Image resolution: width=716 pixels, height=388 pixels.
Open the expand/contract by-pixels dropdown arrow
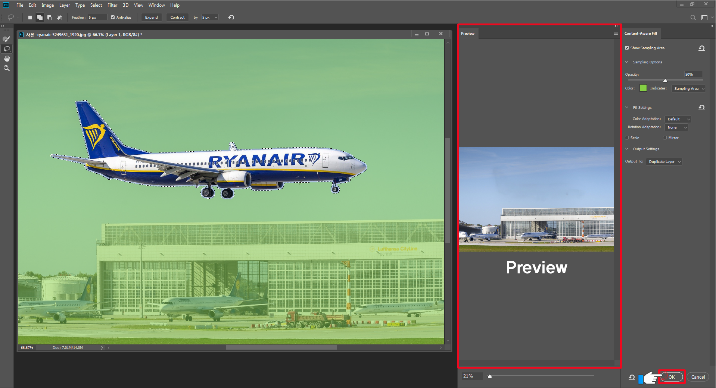click(216, 18)
